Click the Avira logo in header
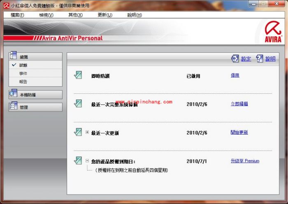288x204 pixels. [273, 32]
